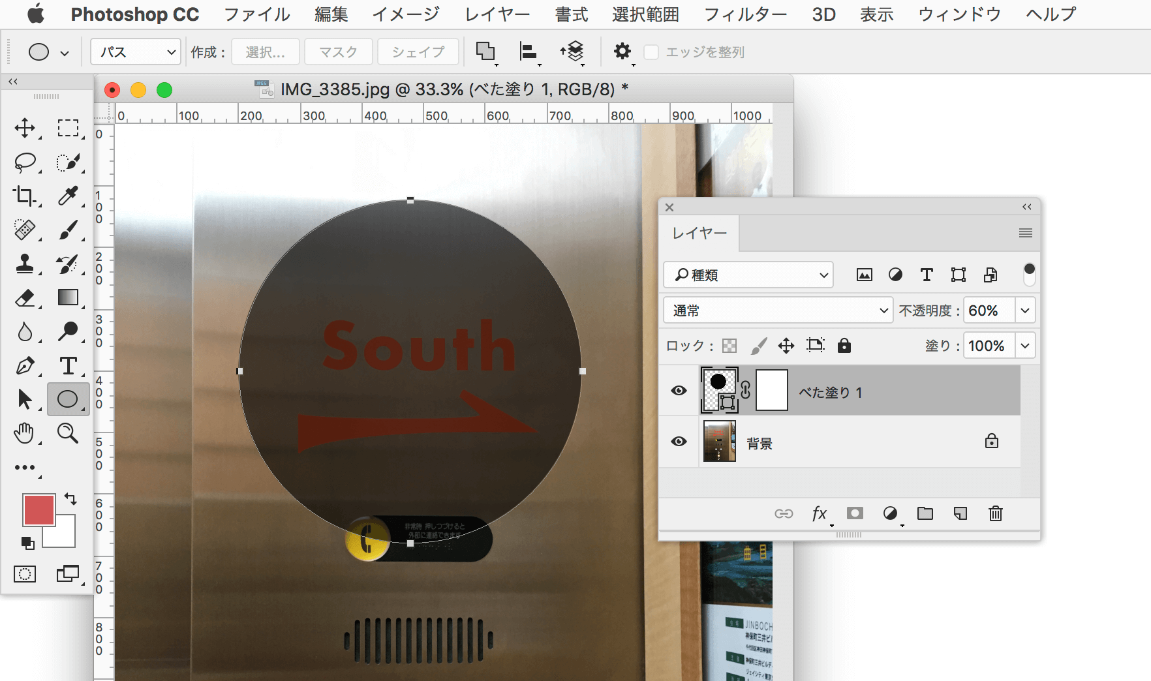Viewport: 1151px width, 681px height.
Task: Lock all with padlock icon
Action: [x=844, y=346]
